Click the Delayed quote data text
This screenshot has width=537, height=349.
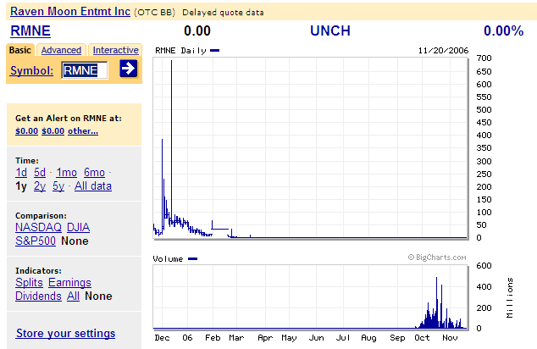pyautogui.click(x=223, y=13)
